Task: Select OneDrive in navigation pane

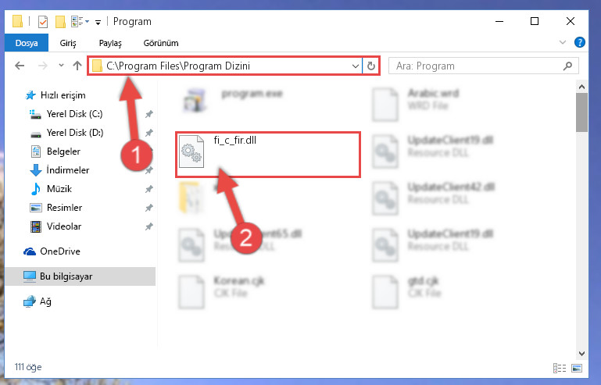Action: [x=60, y=251]
